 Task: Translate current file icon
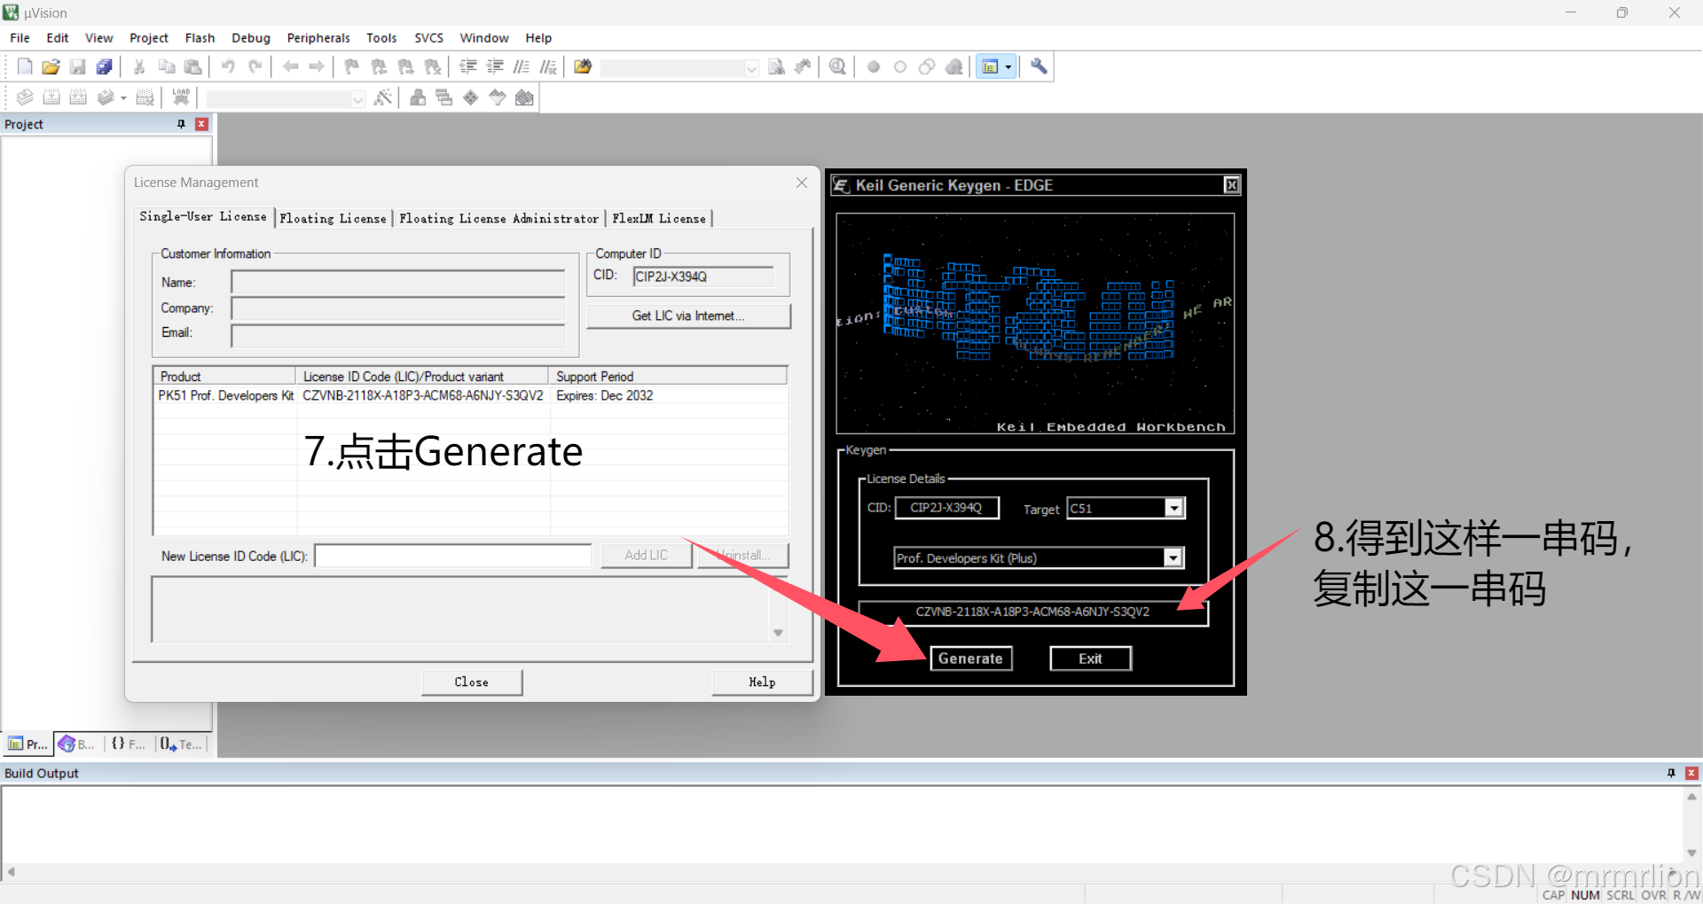click(25, 97)
